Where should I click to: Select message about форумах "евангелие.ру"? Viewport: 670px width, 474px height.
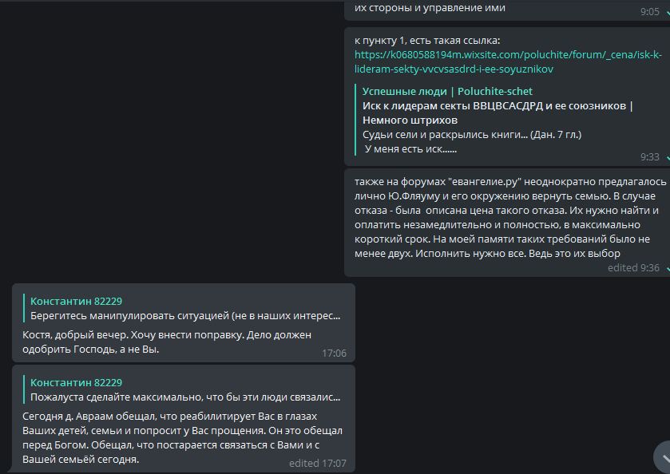point(506,217)
